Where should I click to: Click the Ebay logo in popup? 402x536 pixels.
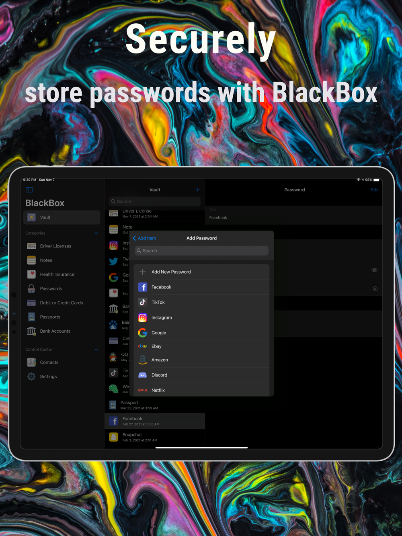click(x=142, y=346)
